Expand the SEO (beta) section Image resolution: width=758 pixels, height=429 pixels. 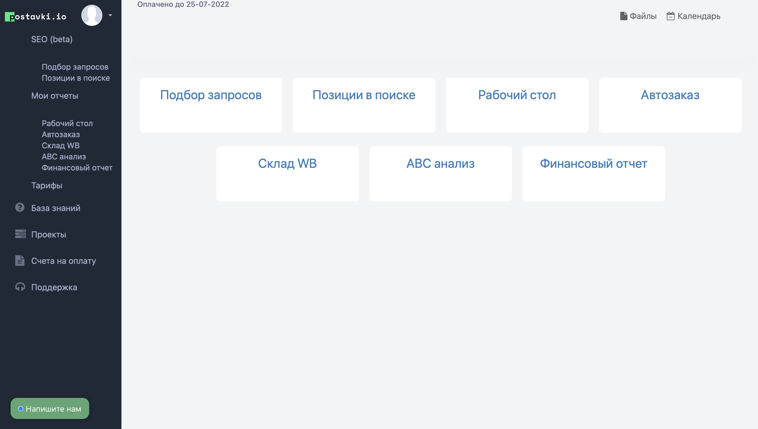coord(52,39)
